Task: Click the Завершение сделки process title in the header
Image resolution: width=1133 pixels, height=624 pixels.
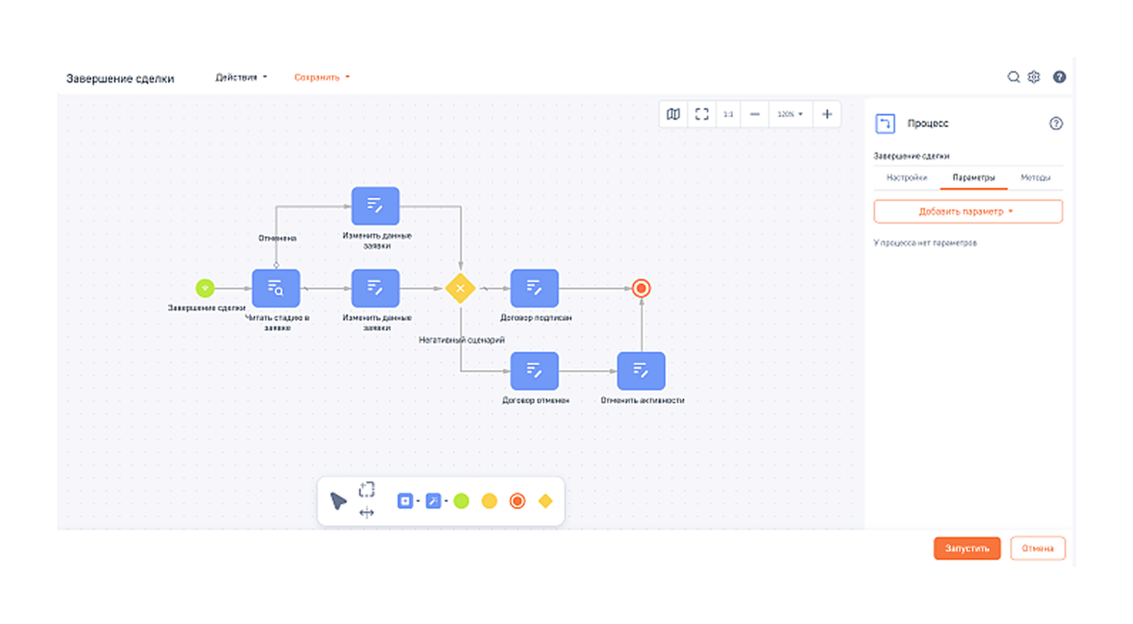Action: 120,78
